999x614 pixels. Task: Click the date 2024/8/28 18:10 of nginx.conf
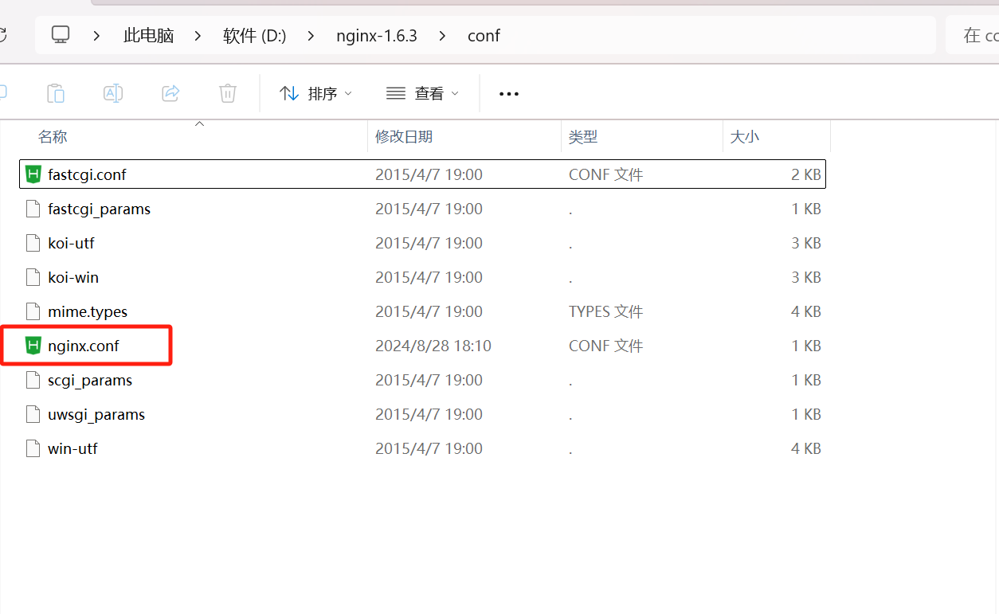pos(433,346)
